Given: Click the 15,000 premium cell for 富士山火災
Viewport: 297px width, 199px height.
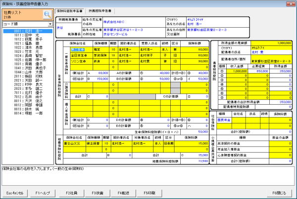Looking at the screenshot, I should 192,143.
